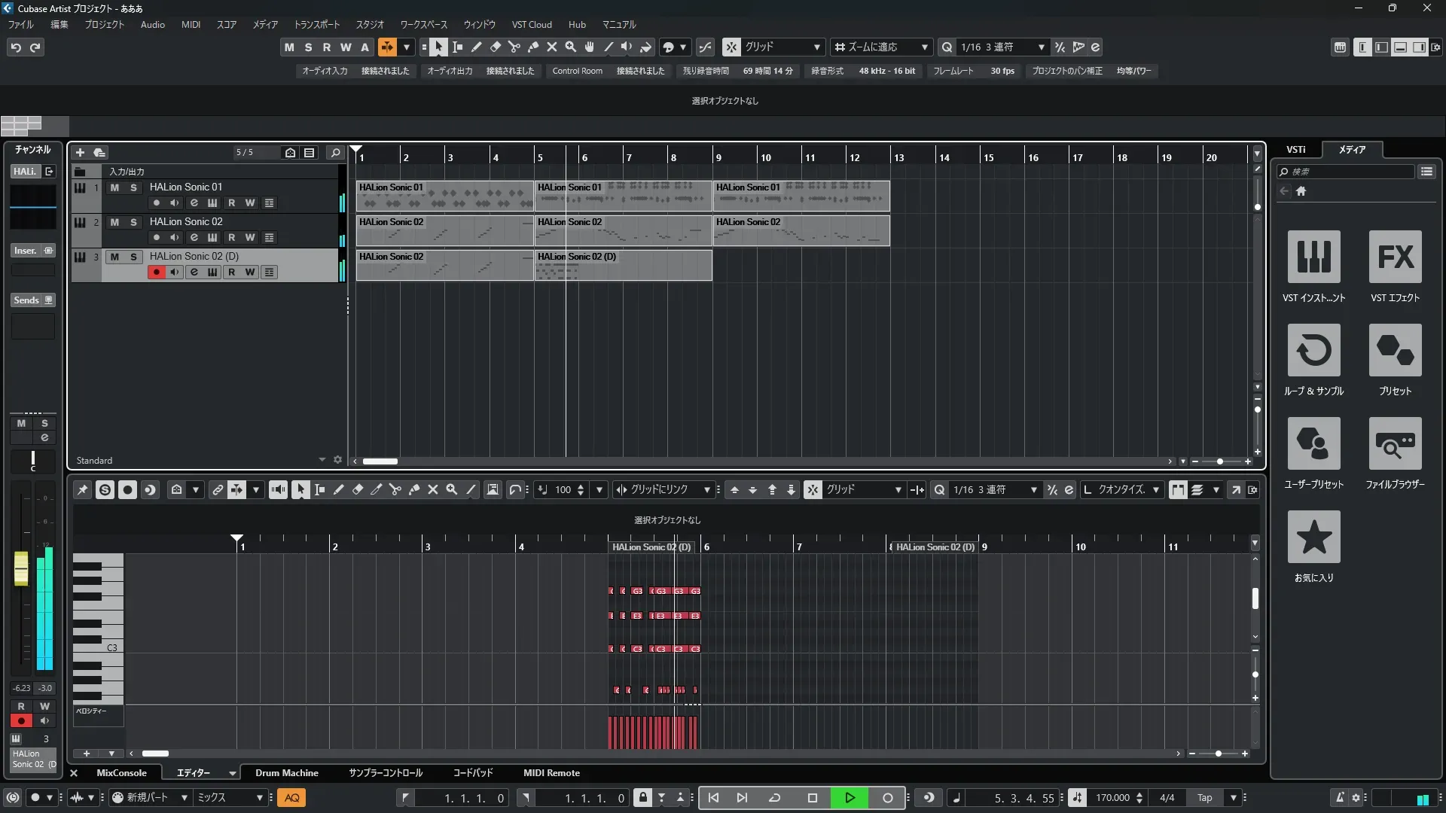Screen dimensions: 1446x813
Task: Select the Eraser tool in main toolbar
Action: [x=496, y=47]
